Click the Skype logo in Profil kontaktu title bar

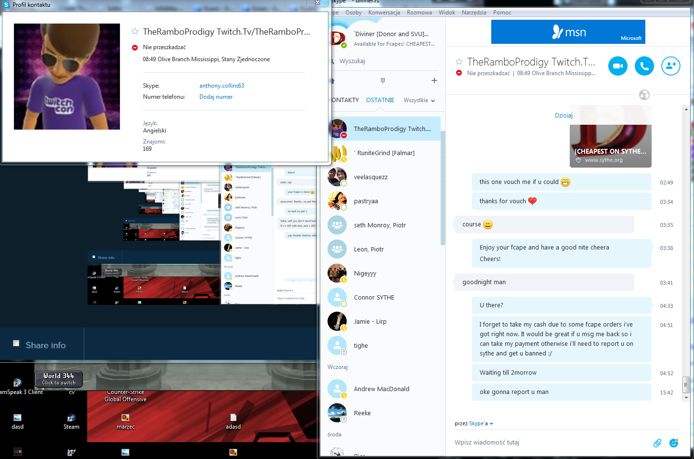click(7, 5)
